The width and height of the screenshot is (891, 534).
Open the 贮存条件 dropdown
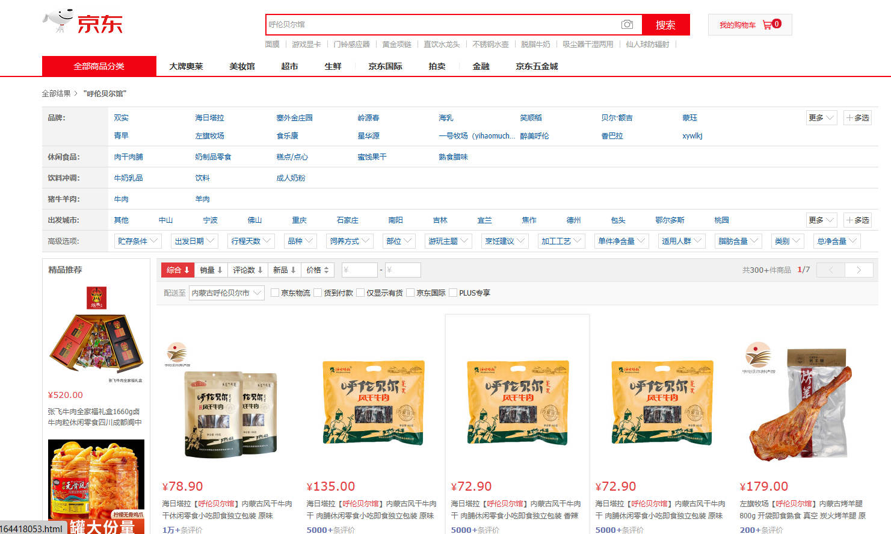[138, 241]
